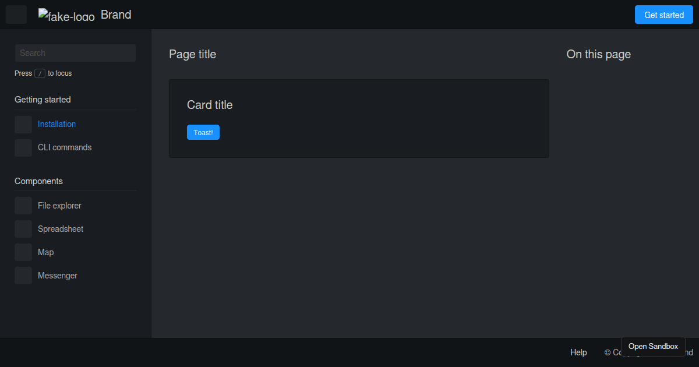
Task: Focus the Search input field
Action: (x=75, y=52)
